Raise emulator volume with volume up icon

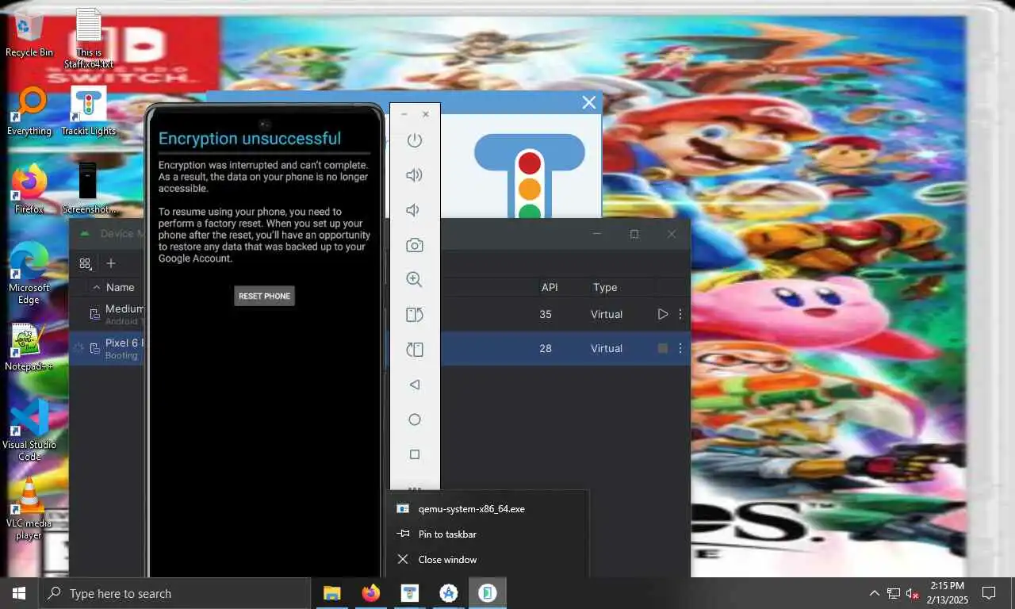point(414,175)
